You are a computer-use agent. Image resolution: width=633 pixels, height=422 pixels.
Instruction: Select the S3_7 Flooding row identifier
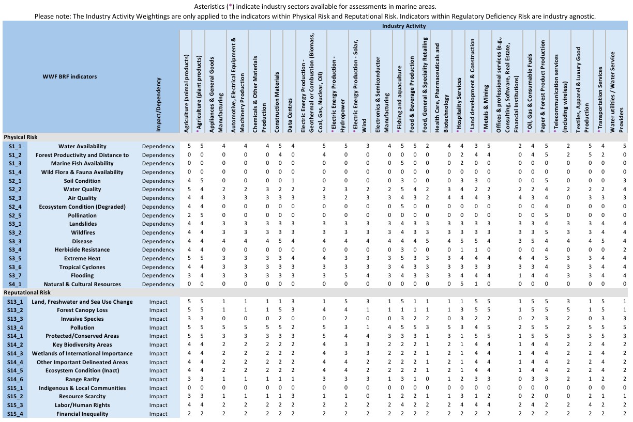point(15,276)
